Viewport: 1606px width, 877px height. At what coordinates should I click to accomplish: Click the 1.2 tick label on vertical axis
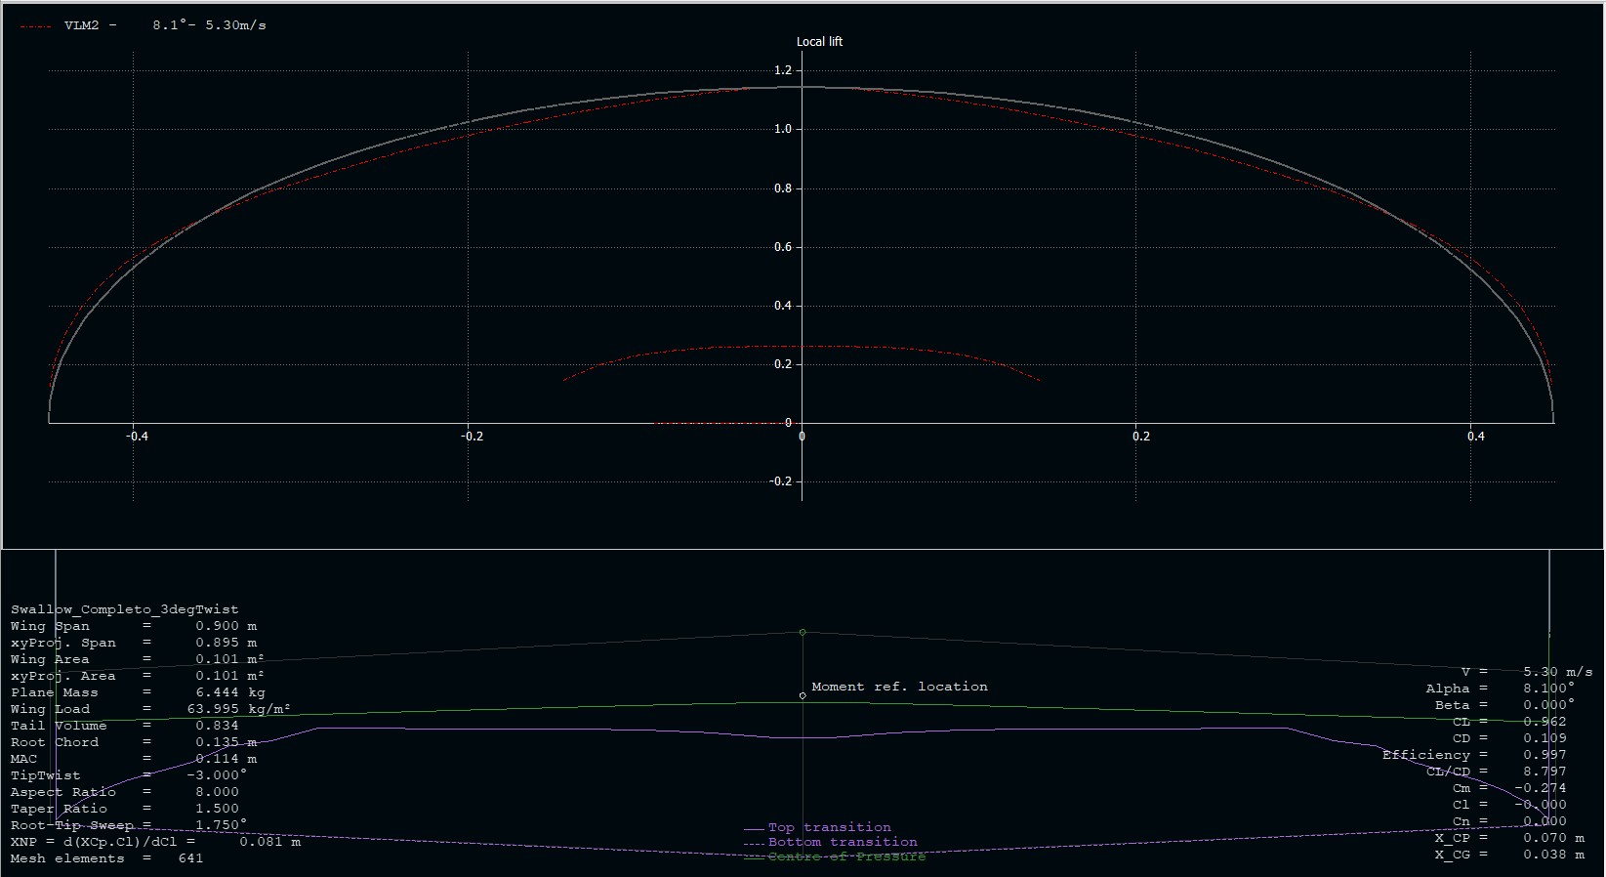pyautogui.click(x=783, y=70)
